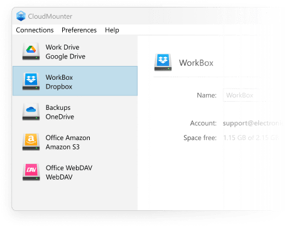Click the OneDrive service subtitle

[60, 117]
